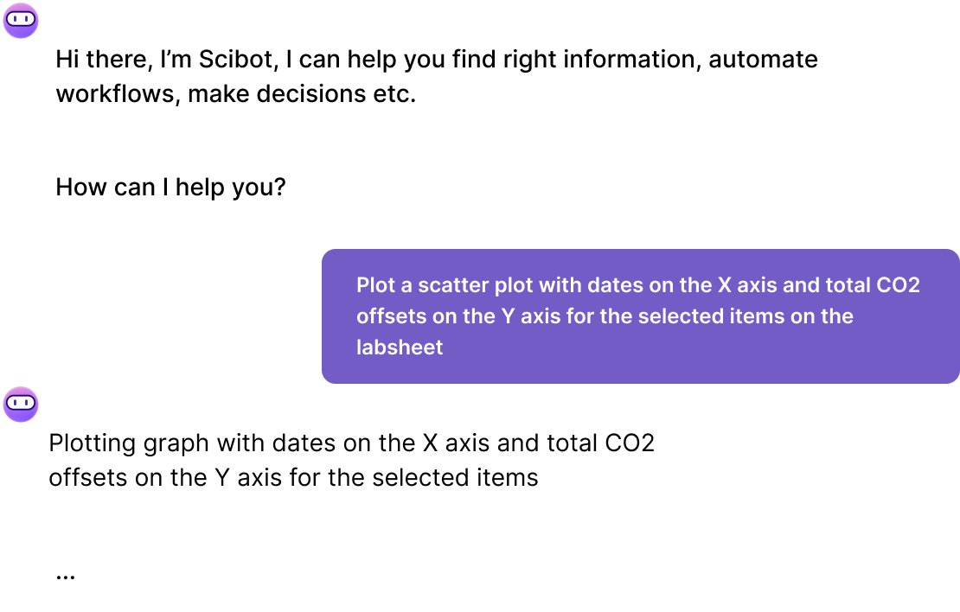Viewport: 960px width, 612px height.
Task: Click the word 'automate' in the greeting
Action: (763, 60)
